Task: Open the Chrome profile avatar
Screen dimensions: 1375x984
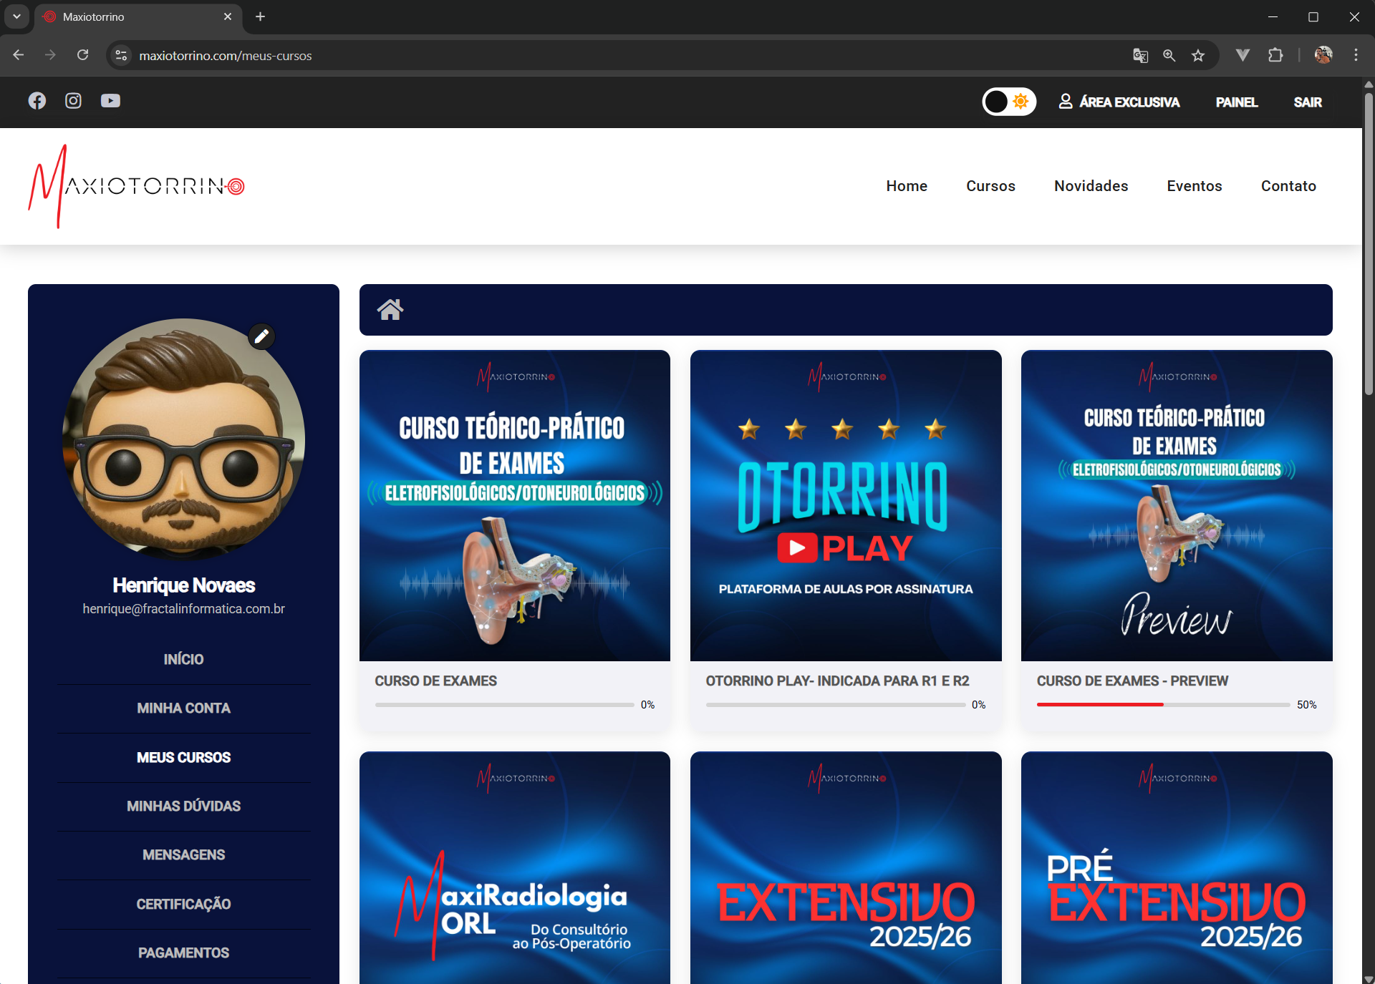Action: point(1323,55)
